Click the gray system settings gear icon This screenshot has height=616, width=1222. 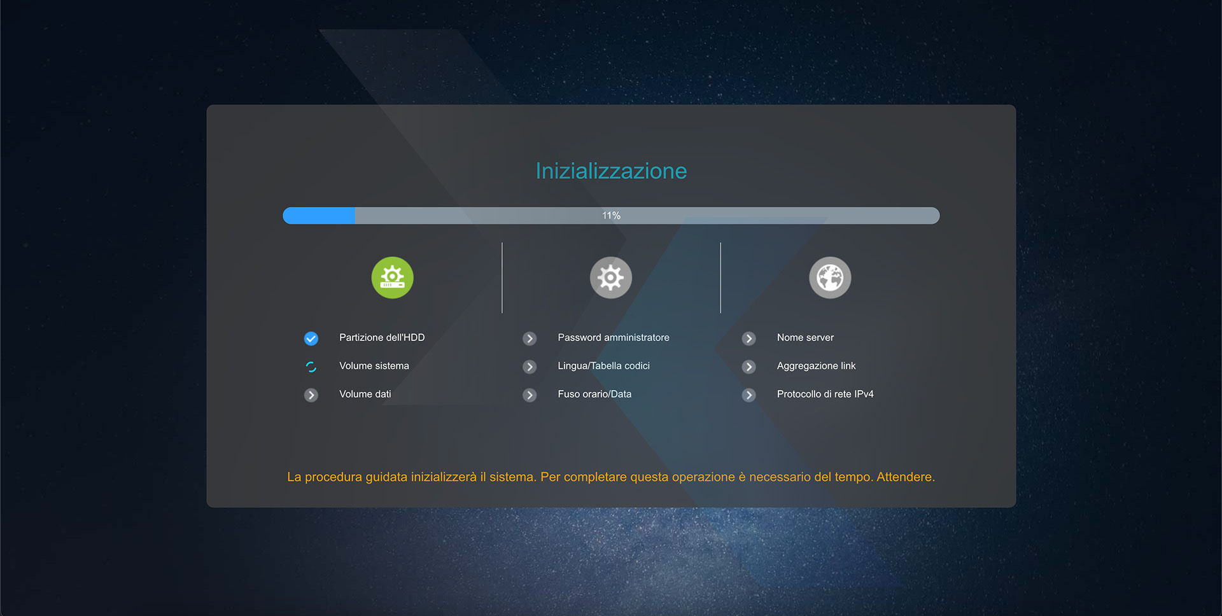click(x=610, y=277)
